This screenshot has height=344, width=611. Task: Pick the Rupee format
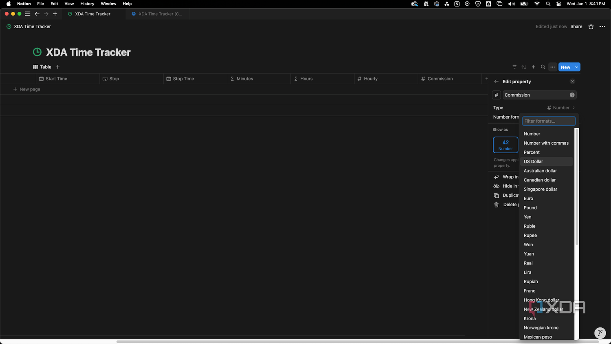(547, 236)
